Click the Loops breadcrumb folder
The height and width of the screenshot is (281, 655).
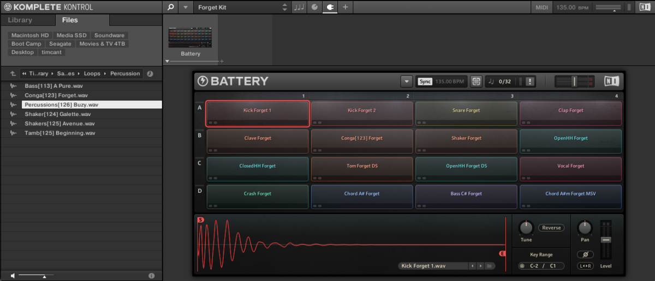[x=92, y=74]
